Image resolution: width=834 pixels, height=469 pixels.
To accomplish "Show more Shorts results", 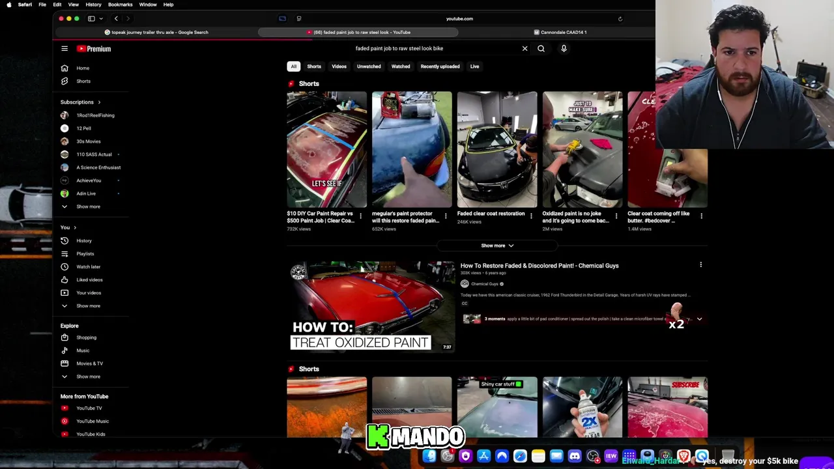I will click(x=497, y=246).
